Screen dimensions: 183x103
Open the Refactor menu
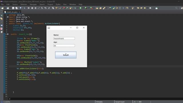click(24, 5)
